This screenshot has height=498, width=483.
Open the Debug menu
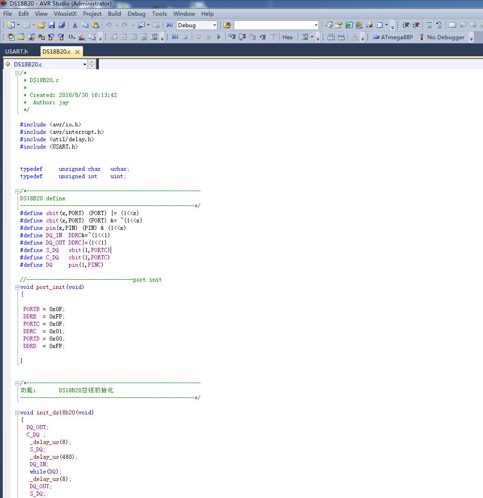(x=136, y=14)
